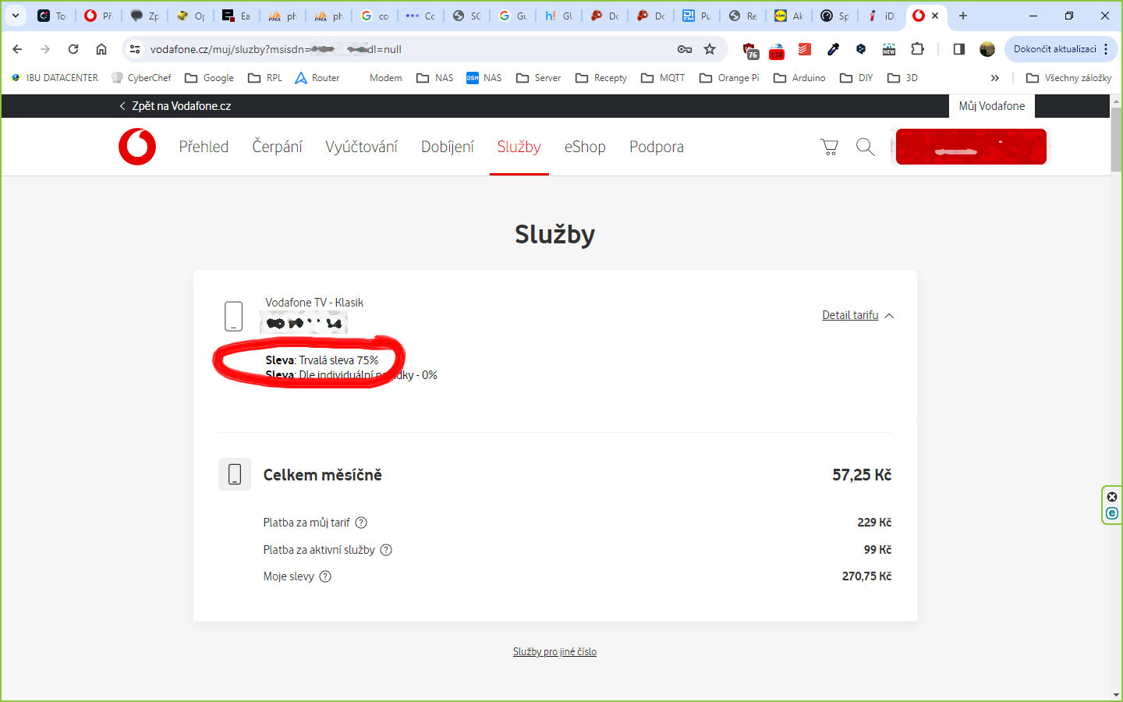Click the page vertical scrollbar
1123x702 pixels.
pos(1116,140)
